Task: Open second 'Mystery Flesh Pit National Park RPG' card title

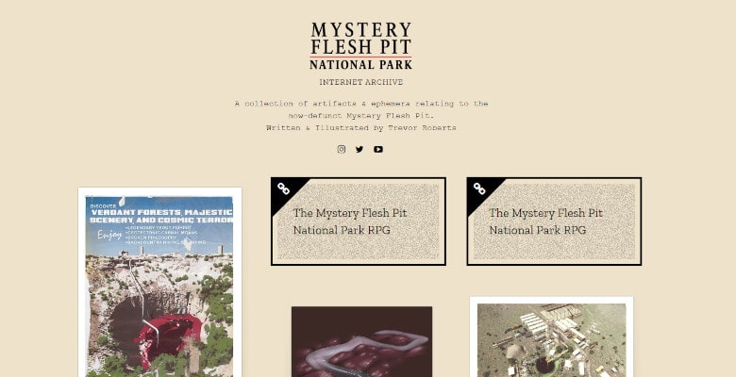Action: [x=546, y=221]
